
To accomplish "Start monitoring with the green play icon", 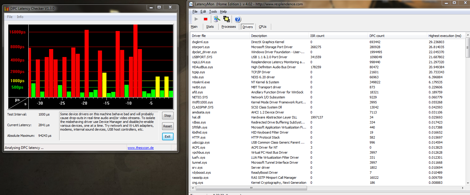I will point(196,19).
